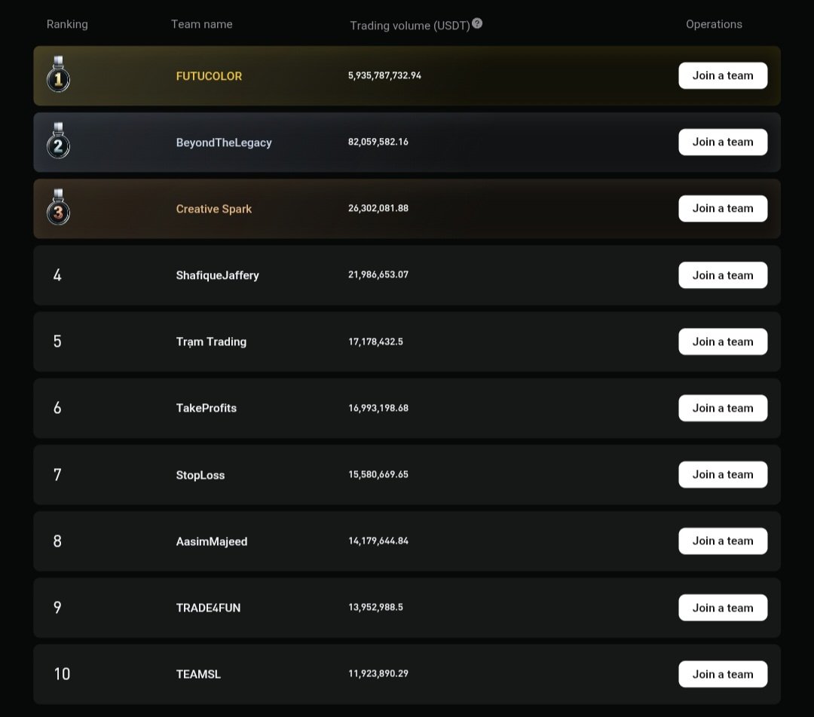Click the volume value 16,993,198.68
This screenshot has height=717, width=814.
[x=378, y=408]
